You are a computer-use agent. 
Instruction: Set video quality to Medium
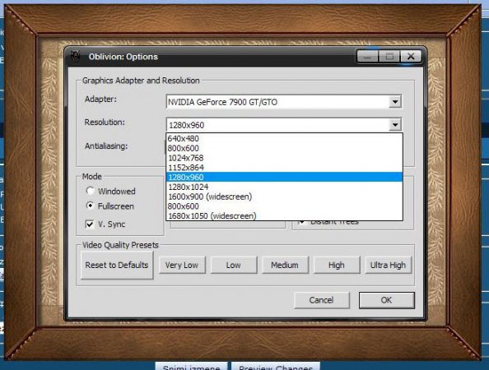click(x=285, y=265)
